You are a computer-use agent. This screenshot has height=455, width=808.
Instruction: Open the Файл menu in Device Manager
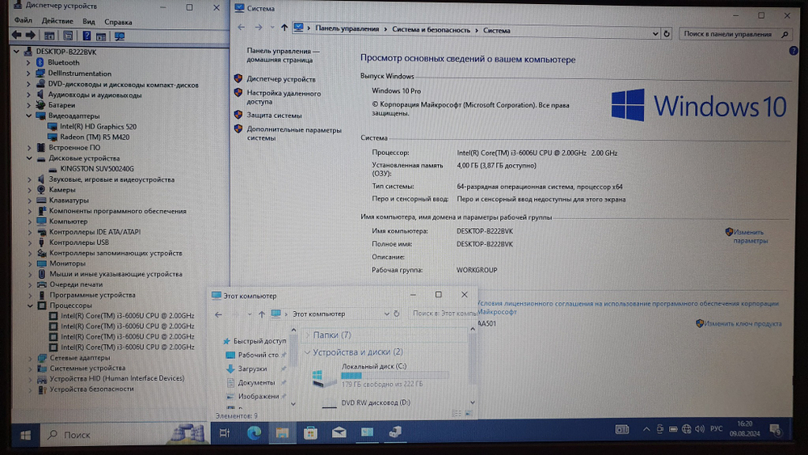[x=23, y=21]
